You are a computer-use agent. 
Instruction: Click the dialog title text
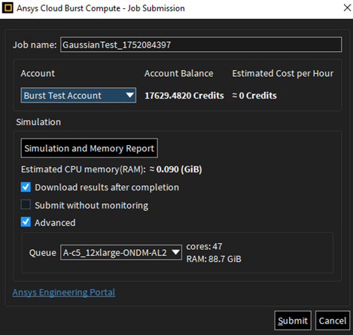click(101, 8)
